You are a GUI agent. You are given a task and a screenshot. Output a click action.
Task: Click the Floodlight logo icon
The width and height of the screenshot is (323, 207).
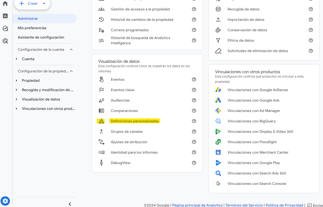coord(218,142)
